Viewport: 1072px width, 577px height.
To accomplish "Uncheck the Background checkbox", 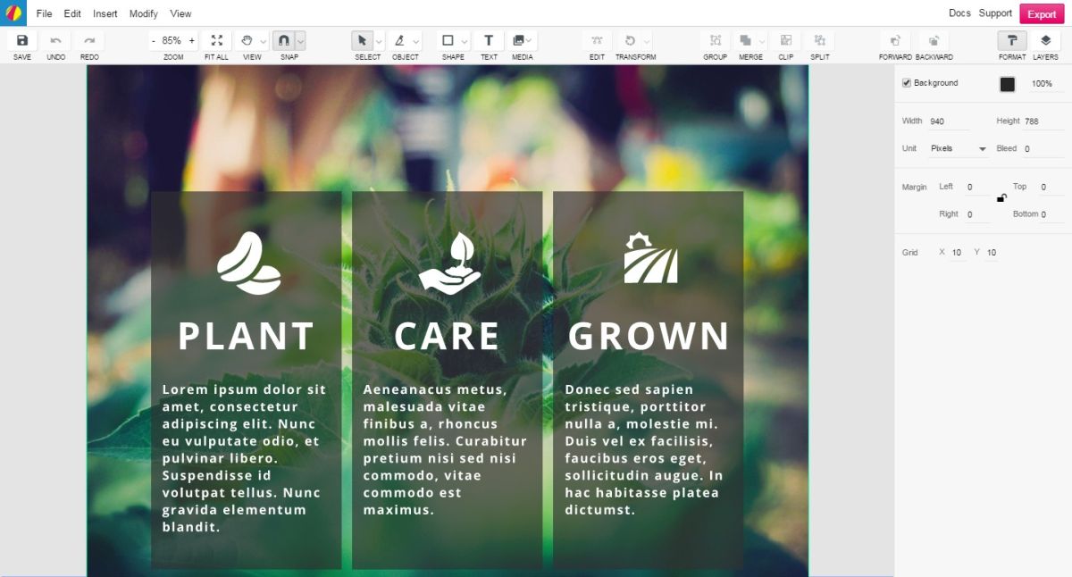I will (x=907, y=83).
